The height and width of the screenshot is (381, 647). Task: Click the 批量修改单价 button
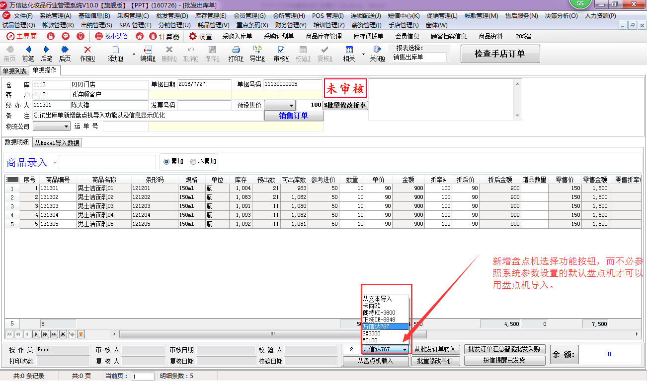click(x=435, y=361)
